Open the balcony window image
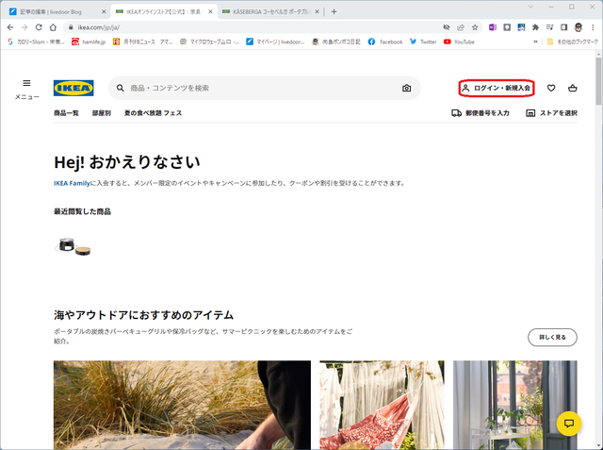 coord(515,405)
